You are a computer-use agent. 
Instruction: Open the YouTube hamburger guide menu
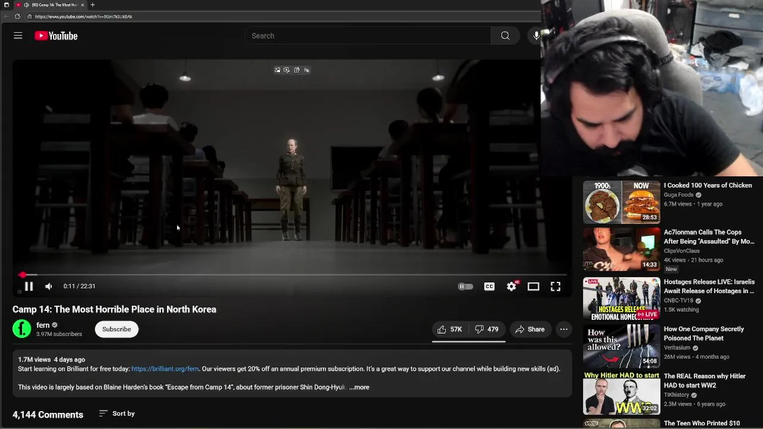[x=18, y=36]
